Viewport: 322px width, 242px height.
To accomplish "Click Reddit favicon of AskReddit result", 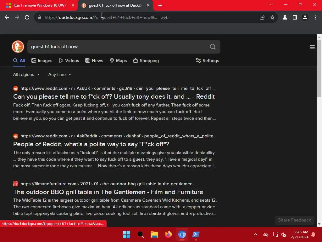I will (16, 136).
